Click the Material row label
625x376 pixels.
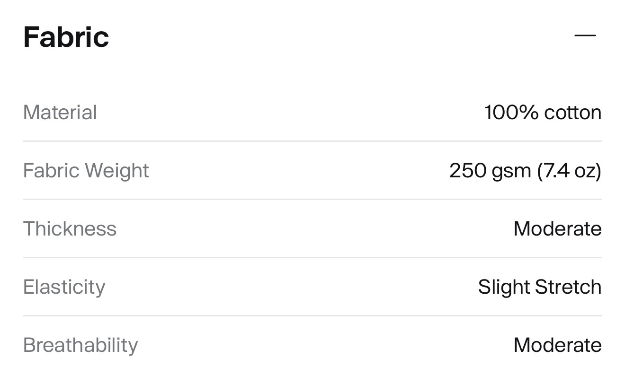click(60, 113)
